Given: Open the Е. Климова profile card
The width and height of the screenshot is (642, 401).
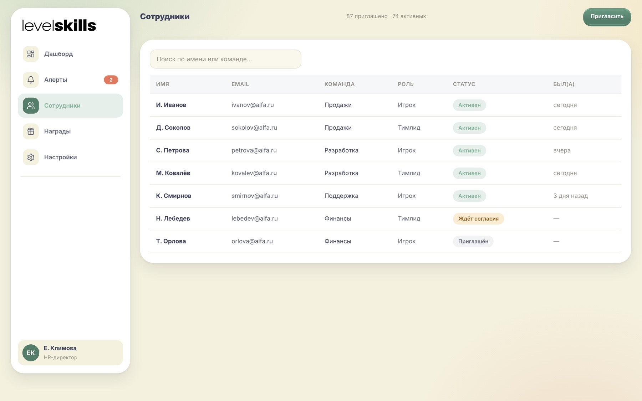Looking at the screenshot, I should pos(70,353).
